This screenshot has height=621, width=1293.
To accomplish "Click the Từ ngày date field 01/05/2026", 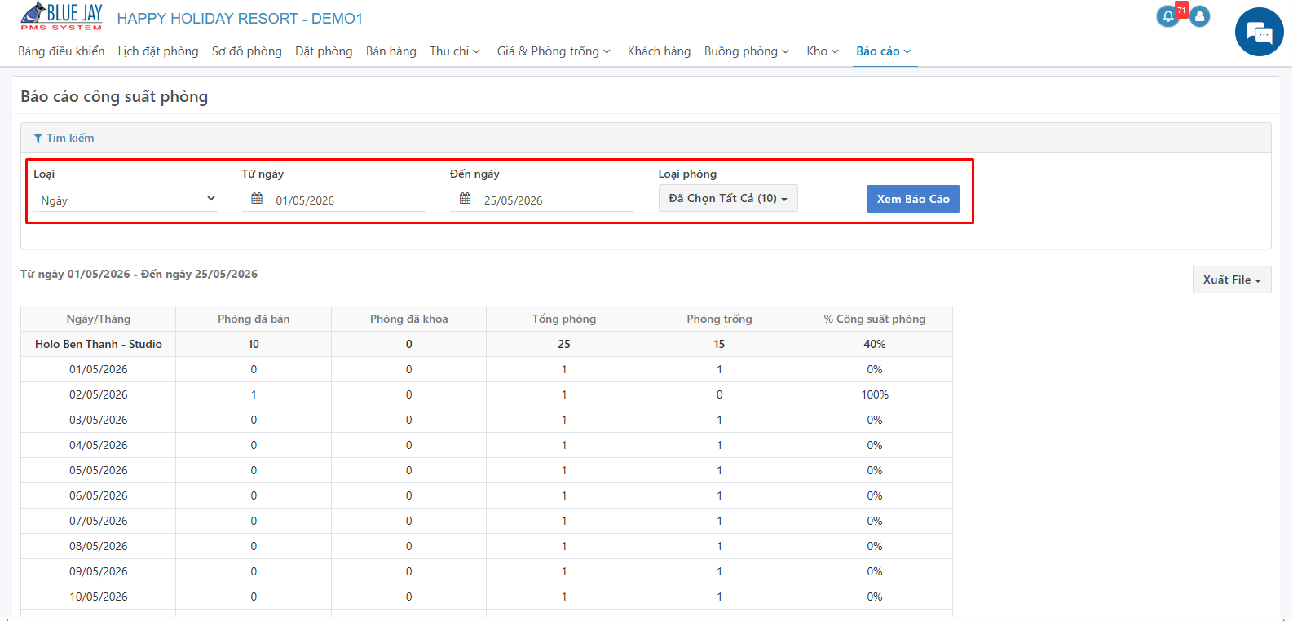I will (334, 200).
